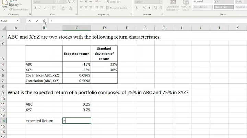The image size is (247, 138).
Task: Open the font name combo box
Action: [45, 2]
